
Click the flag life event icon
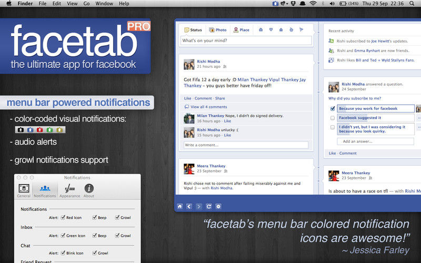[x=301, y=29]
